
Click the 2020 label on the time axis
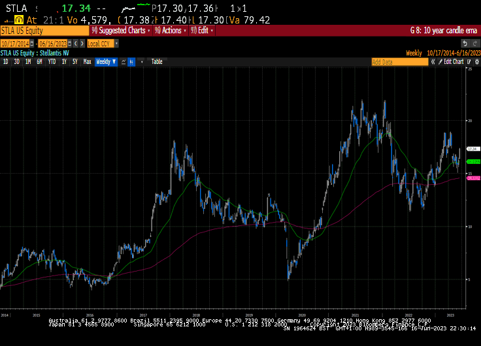click(x=302, y=315)
